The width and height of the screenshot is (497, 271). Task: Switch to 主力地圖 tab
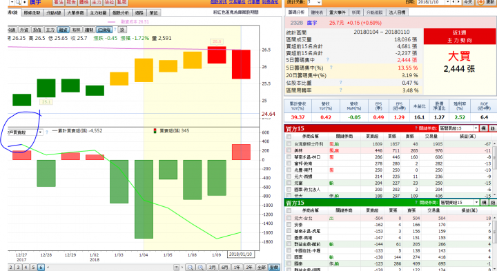click(98, 12)
